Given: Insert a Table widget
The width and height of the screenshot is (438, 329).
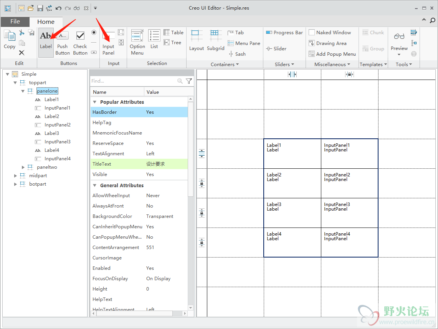Looking at the screenshot, I should (x=174, y=32).
